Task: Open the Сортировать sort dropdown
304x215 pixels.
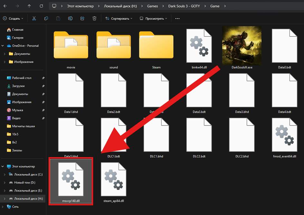Action: (x=119, y=19)
